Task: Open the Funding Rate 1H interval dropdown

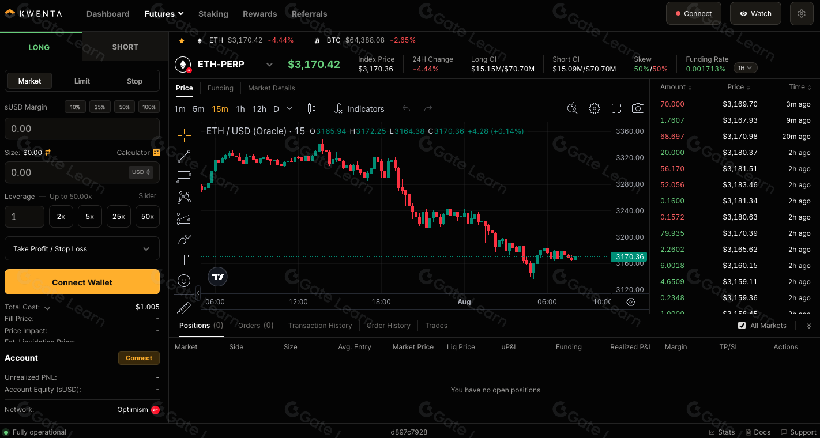Action: click(745, 67)
